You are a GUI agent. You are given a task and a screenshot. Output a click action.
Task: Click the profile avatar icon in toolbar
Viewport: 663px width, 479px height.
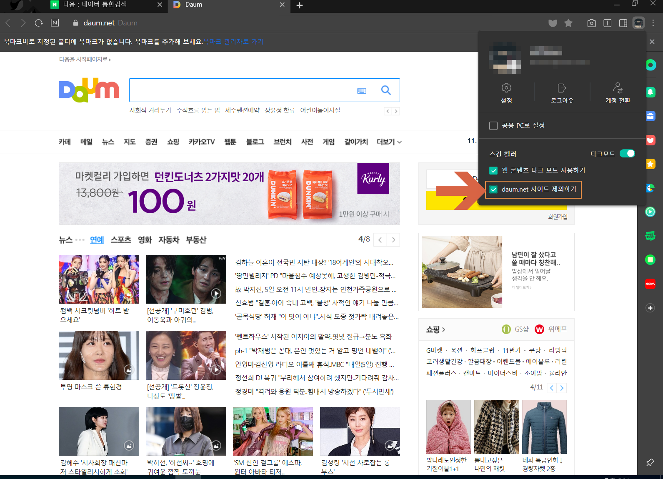(638, 23)
